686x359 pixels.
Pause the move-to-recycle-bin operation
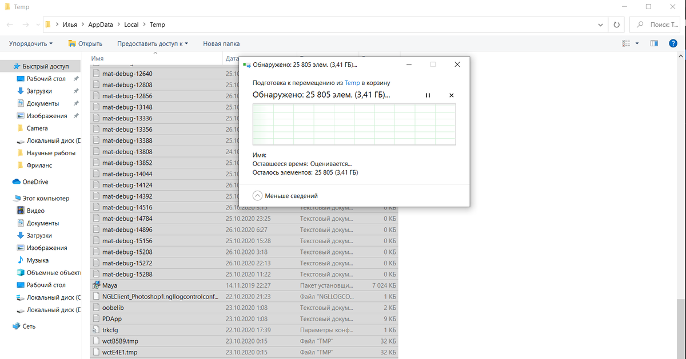[428, 95]
